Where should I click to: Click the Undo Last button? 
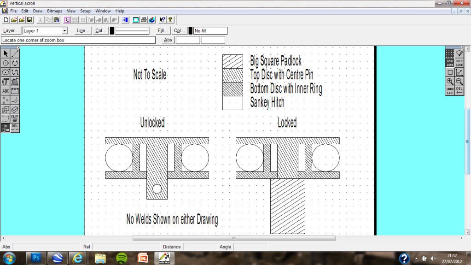450,91
